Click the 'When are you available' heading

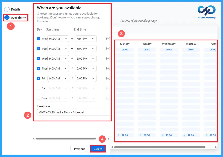click(59, 8)
